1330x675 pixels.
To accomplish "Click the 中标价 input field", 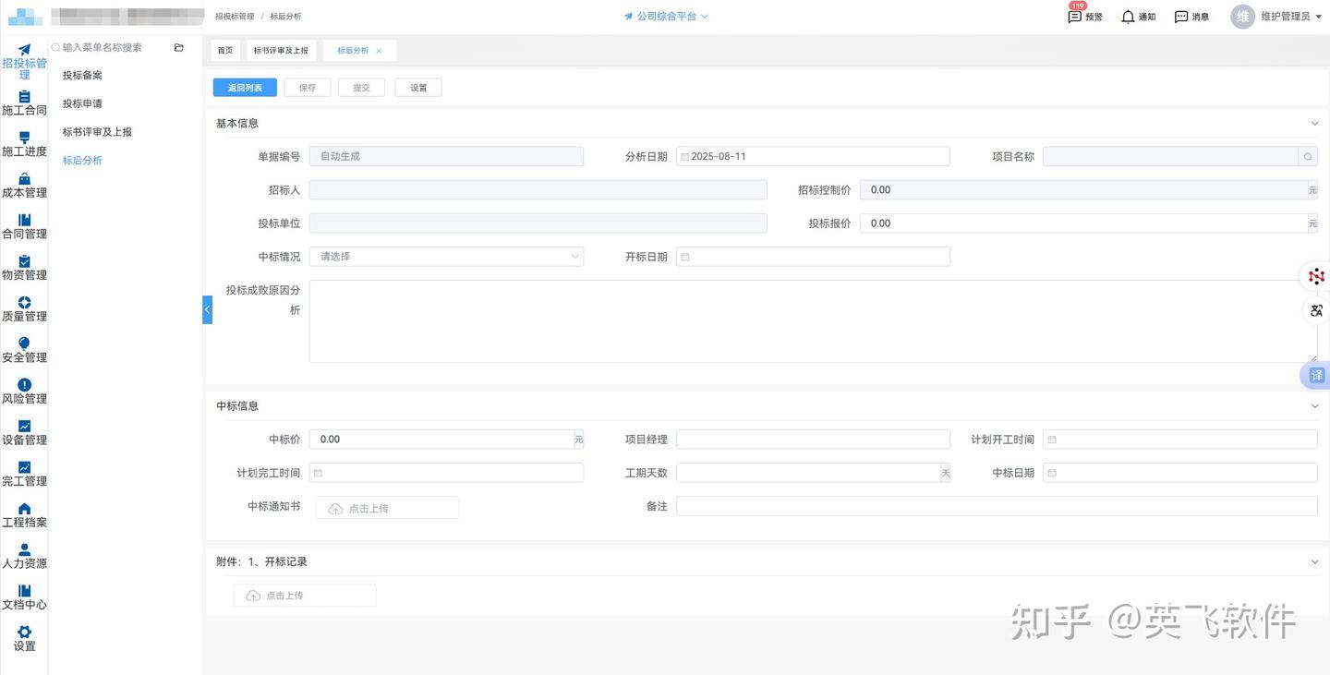I will pos(441,440).
